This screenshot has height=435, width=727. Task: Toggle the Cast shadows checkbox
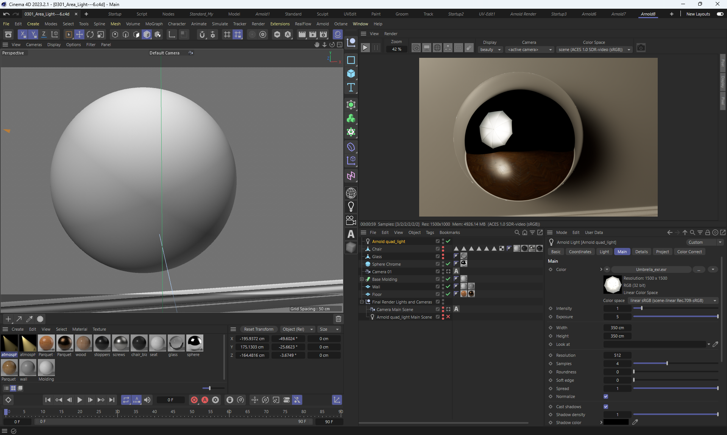coord(606,407)
